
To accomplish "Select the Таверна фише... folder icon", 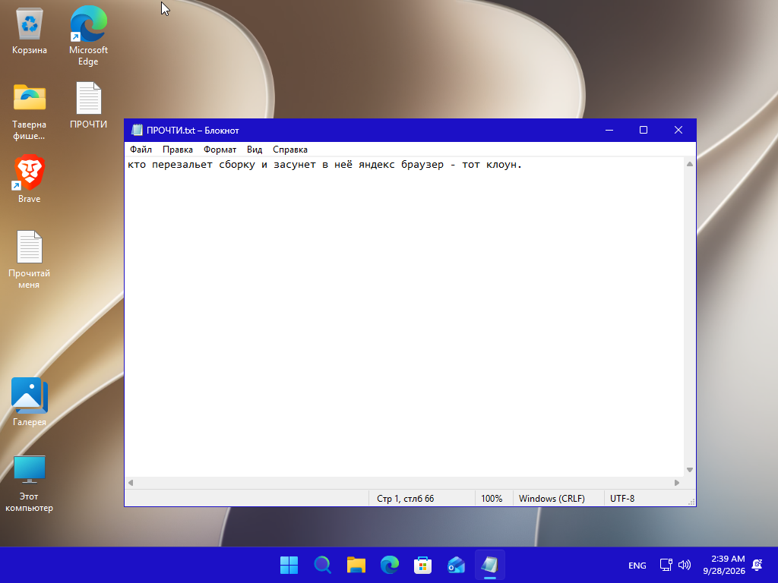I will click(30, 111).
